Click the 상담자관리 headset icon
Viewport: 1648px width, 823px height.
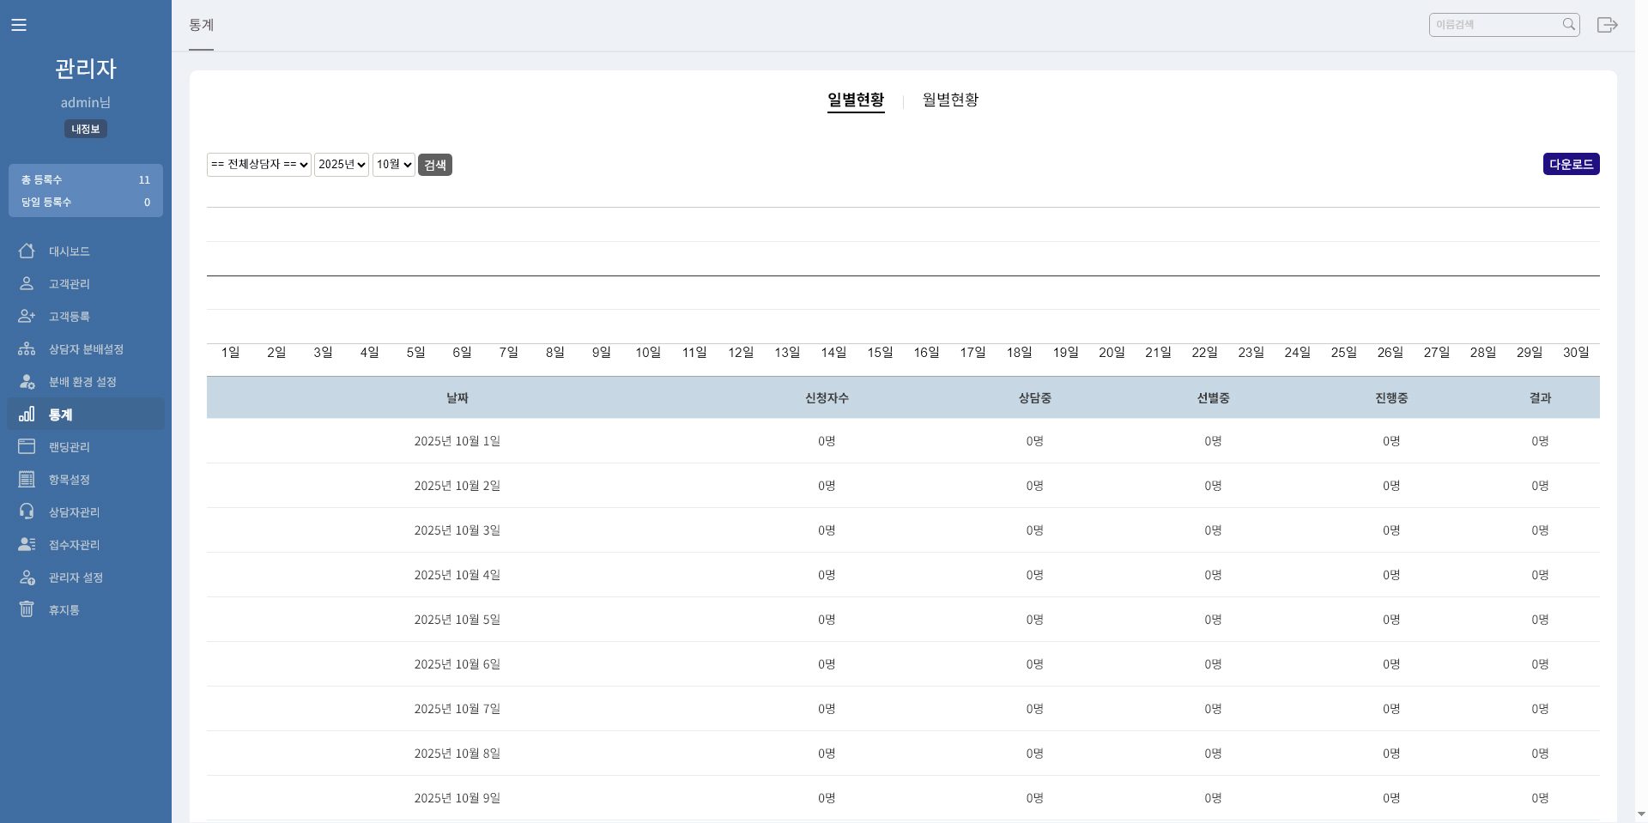tap(27, 512)
